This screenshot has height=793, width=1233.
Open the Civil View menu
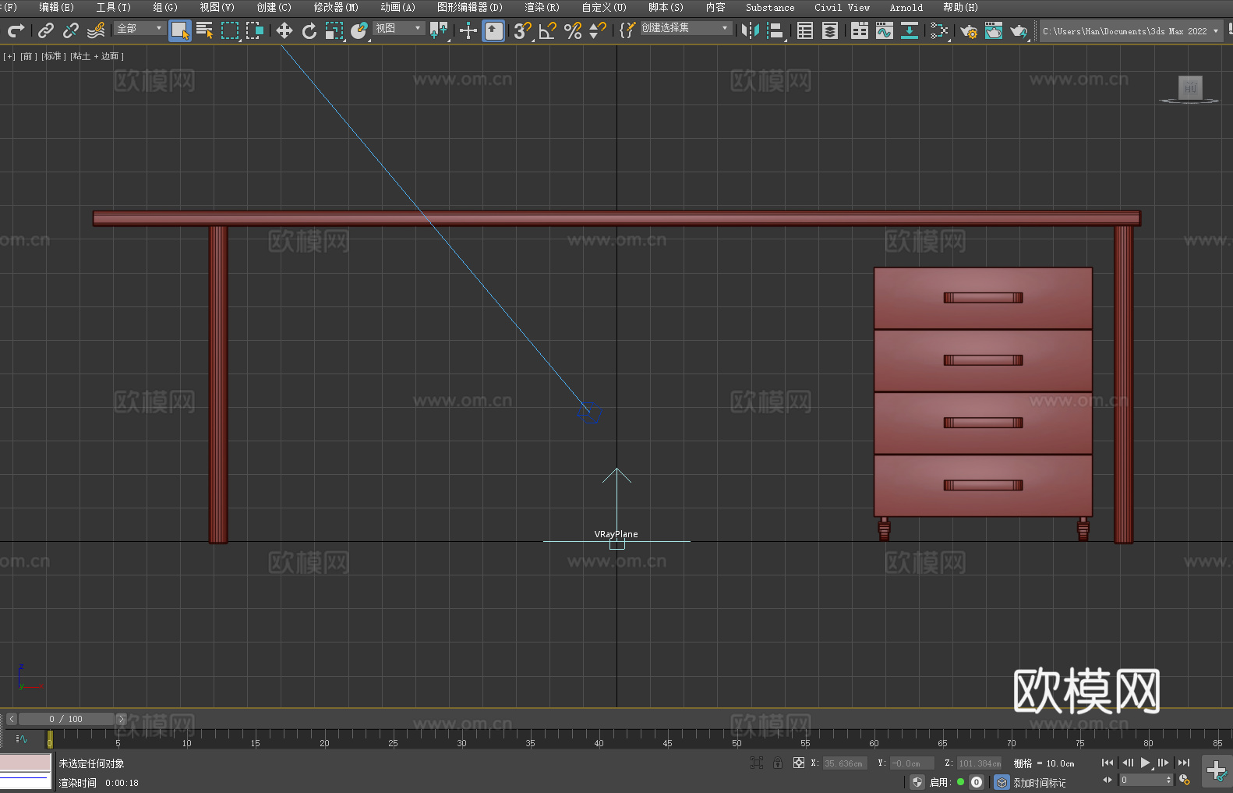pyautogui.click(x=843, y=7)
